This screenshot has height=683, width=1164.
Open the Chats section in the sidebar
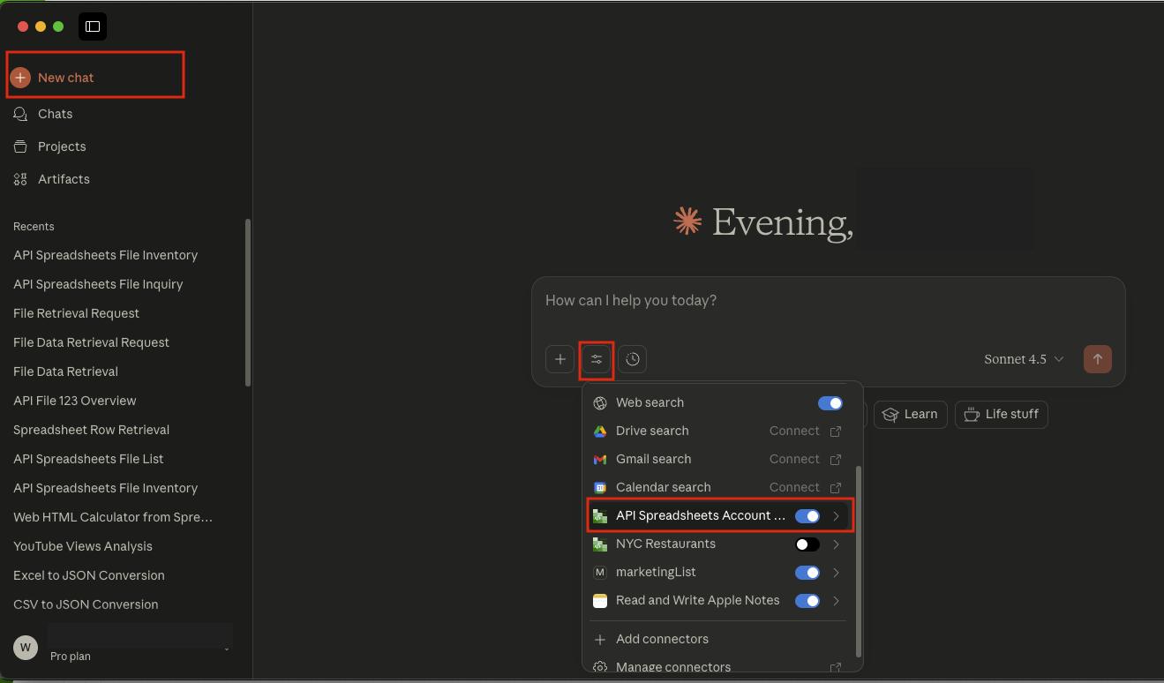click(56, 114)
